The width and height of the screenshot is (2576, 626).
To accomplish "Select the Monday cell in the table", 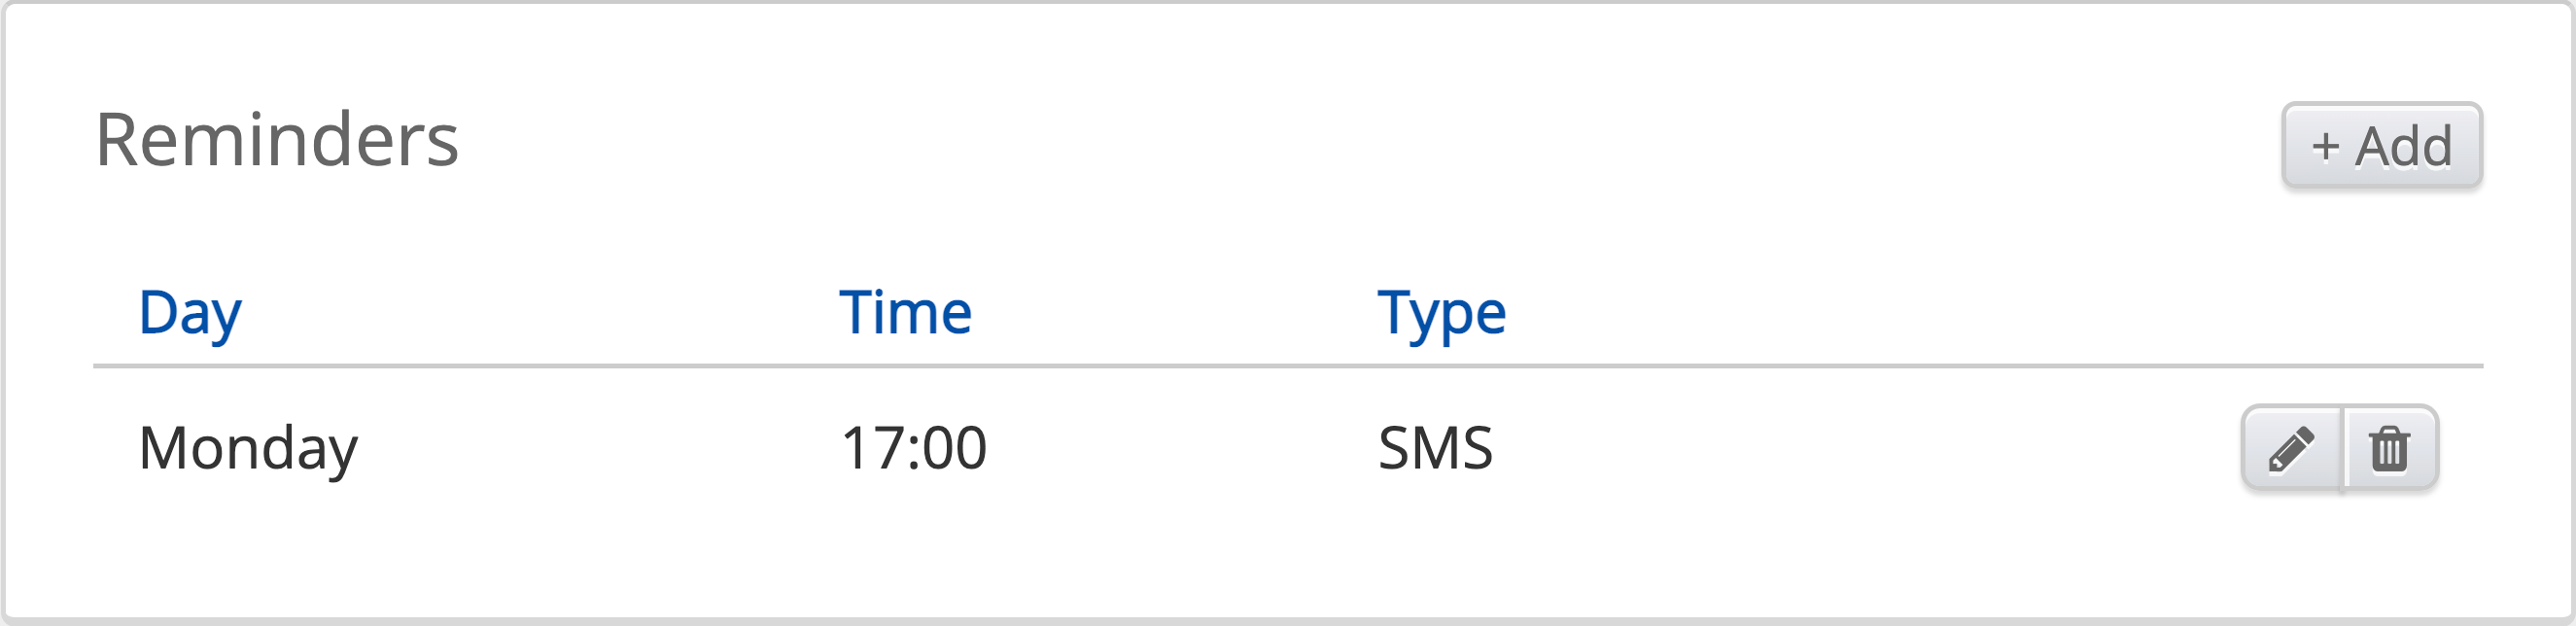I will 247,448.
